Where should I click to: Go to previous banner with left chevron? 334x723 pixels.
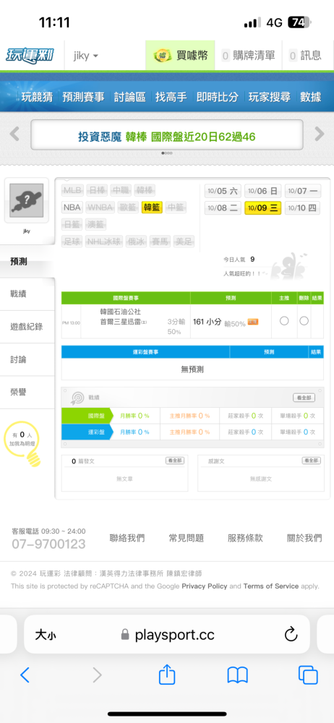(x=14, y=134)
